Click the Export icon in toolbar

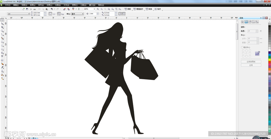[x=68, y=9]
